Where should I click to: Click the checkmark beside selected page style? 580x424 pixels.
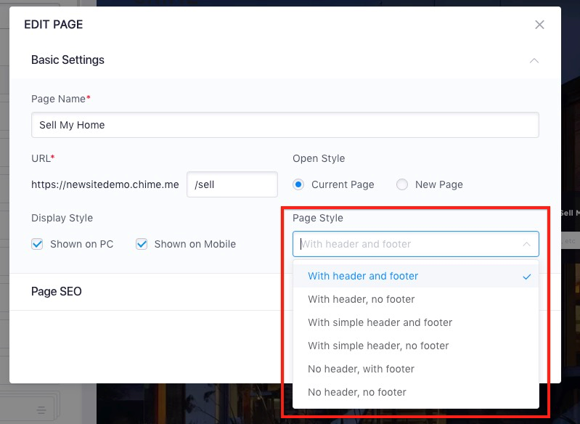pos(527,277)
